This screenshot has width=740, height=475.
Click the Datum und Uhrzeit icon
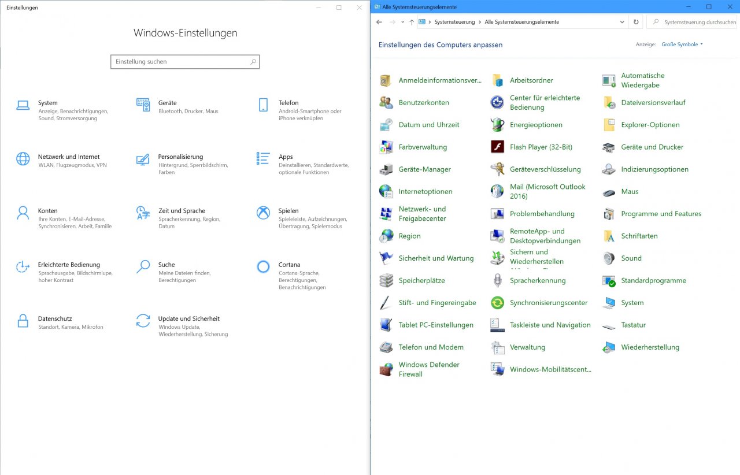386,125
